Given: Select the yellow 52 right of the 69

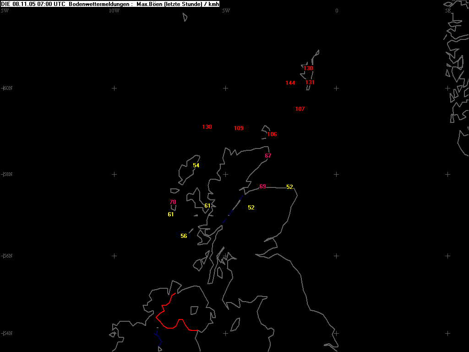Looking at the screenshot, I should point(289,187).
